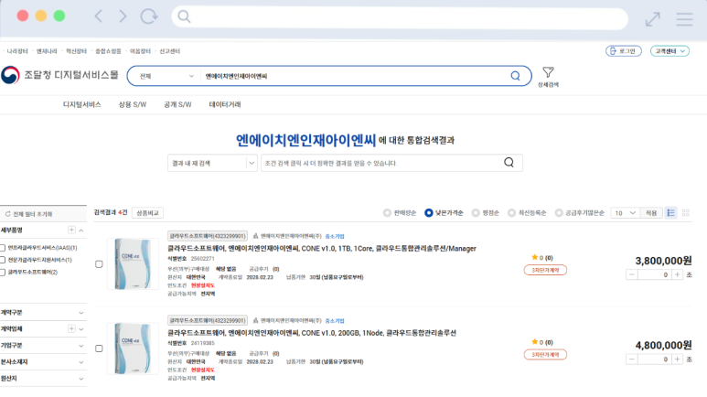This screenshot has width=707, height=397.
Task: Increase quantity for the 4,800,000원 product
Action: click(677, 359)
